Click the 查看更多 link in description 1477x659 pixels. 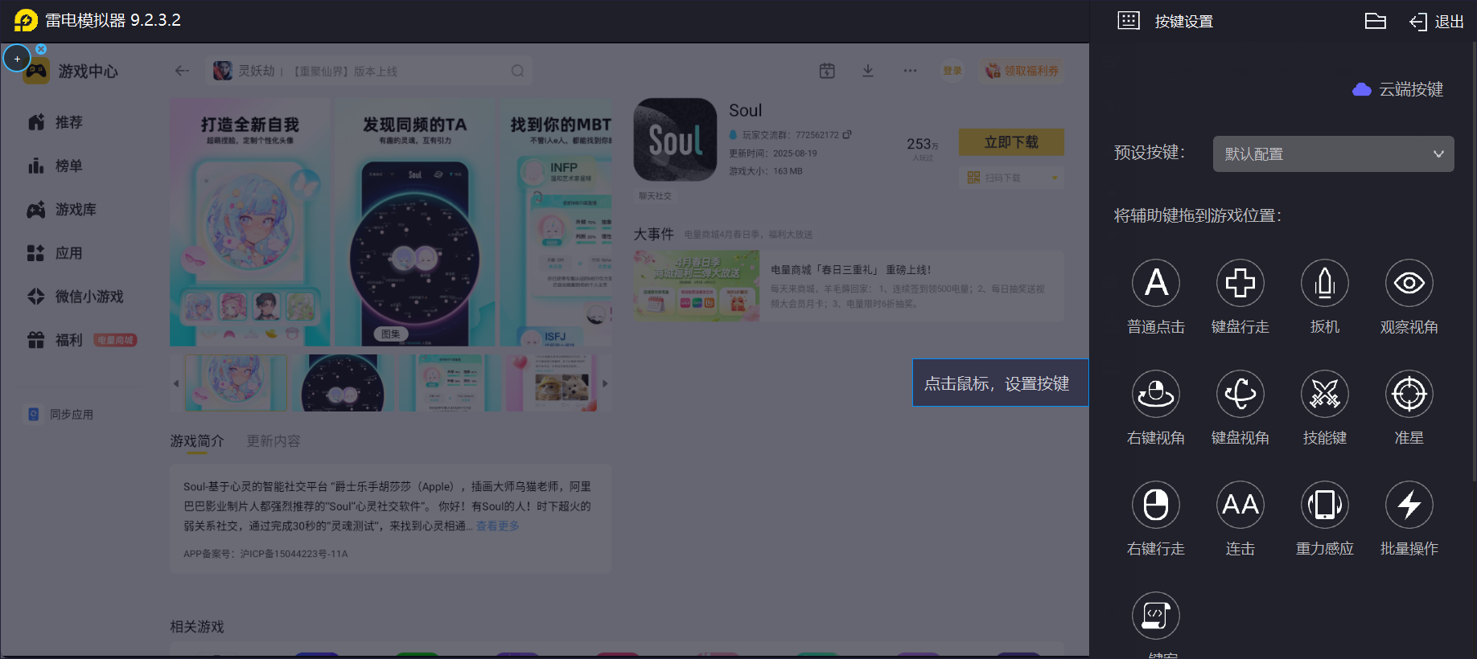tap(498, 526)
